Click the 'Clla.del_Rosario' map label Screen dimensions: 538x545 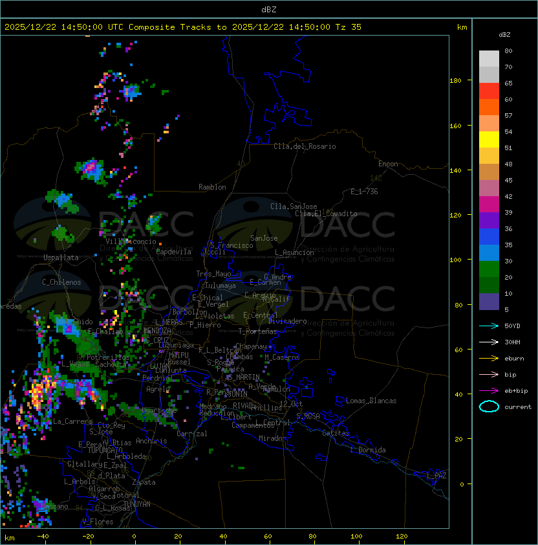point(305,146)
